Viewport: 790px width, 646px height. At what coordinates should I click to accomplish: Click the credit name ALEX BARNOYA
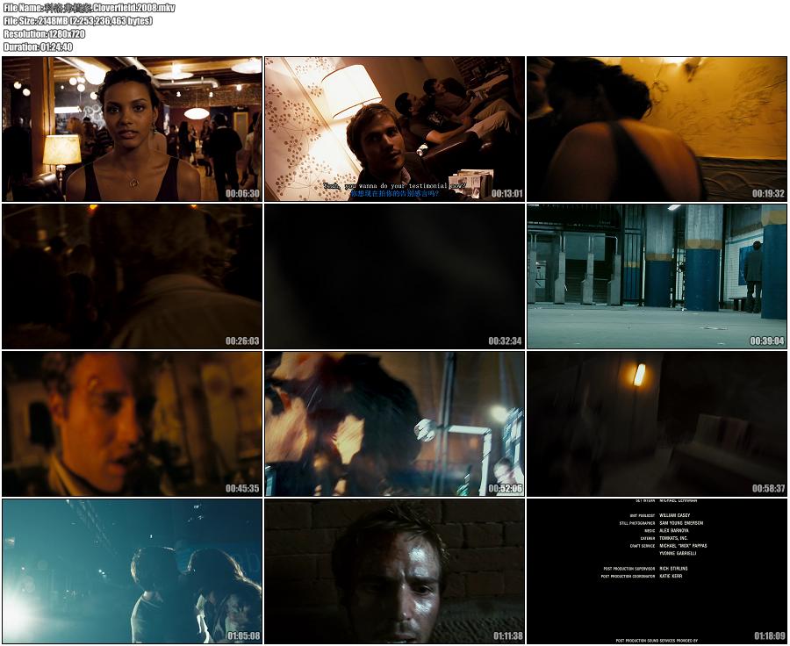point(674,531)
